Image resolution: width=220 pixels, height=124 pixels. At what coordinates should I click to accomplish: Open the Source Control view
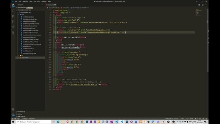[13, 16]
